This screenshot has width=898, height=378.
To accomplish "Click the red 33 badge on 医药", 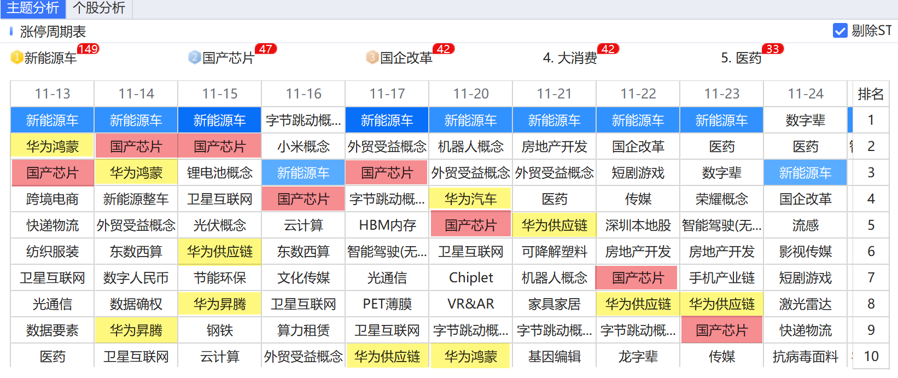I will (772, 49).
